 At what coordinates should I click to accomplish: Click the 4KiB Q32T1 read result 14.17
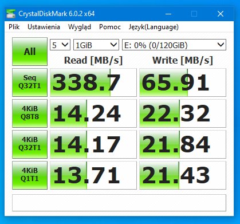93,144
